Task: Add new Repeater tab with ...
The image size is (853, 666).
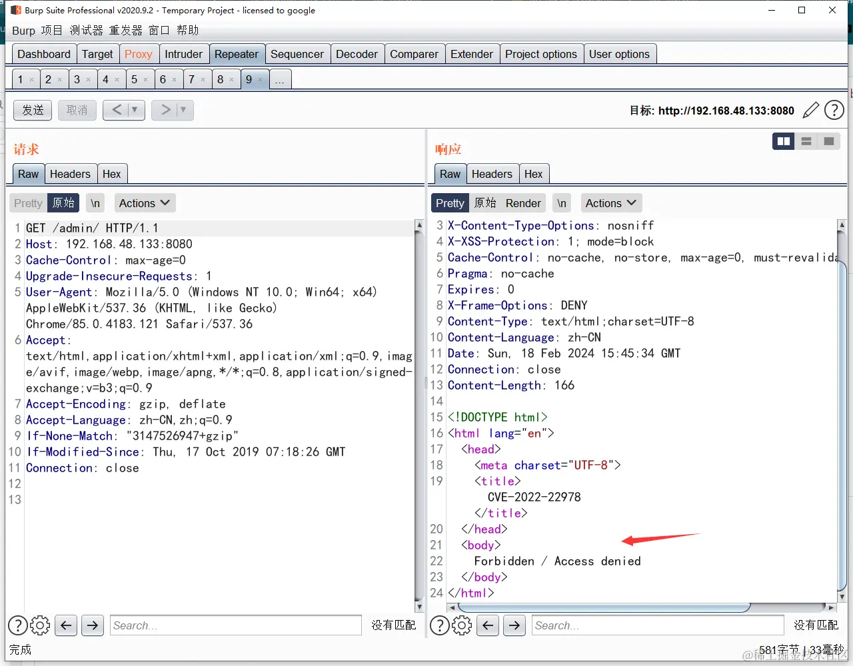Action: 280,80
